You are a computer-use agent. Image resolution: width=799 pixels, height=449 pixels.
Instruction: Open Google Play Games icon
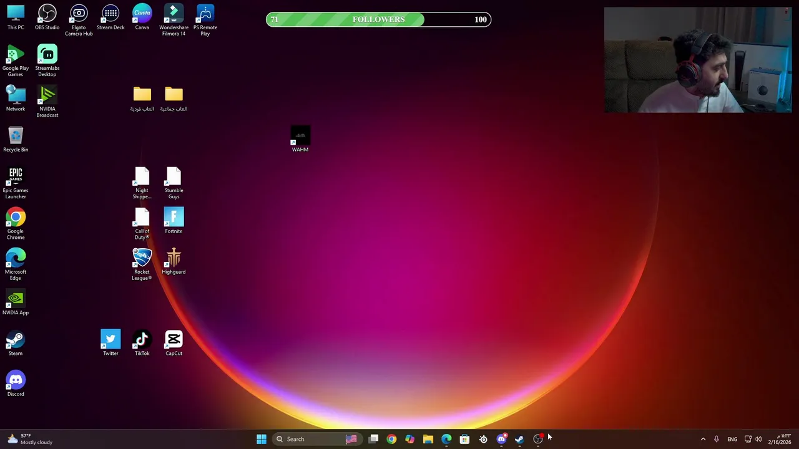16,60
